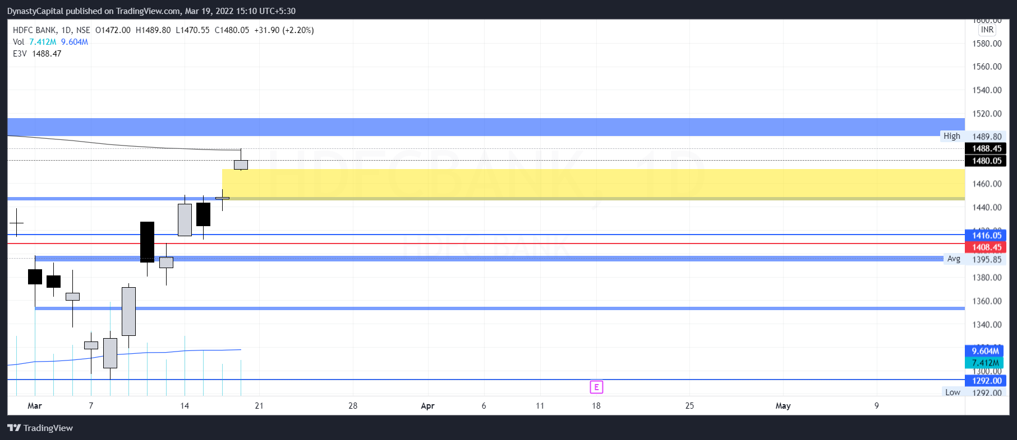The height and width of the screenshot is (440, 1017).
Task: Click the Low label near the axis bottom
Action: click(x=952, y=392)
